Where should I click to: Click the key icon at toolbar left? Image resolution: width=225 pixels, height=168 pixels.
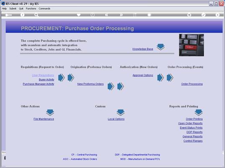point(8,15)
